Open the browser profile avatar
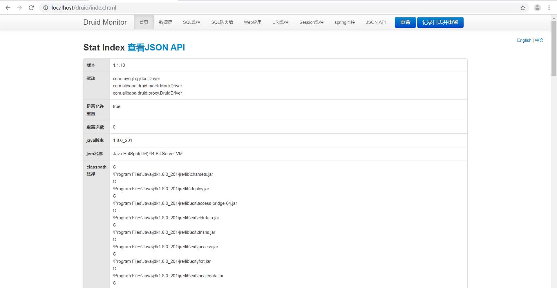Screen dimensions: 557x288 coord(537,8)
